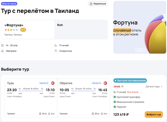Click the 6.9 hotel rating badge
Screen dimensions: 167x122
pos(23,30)
